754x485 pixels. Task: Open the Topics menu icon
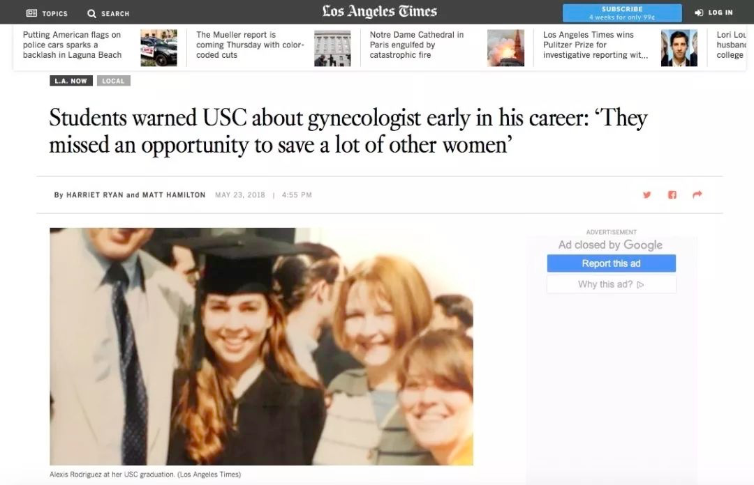[31, 13]
